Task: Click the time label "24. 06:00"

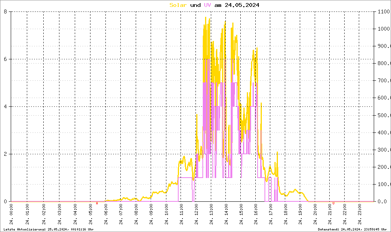Action: (106, 214)
